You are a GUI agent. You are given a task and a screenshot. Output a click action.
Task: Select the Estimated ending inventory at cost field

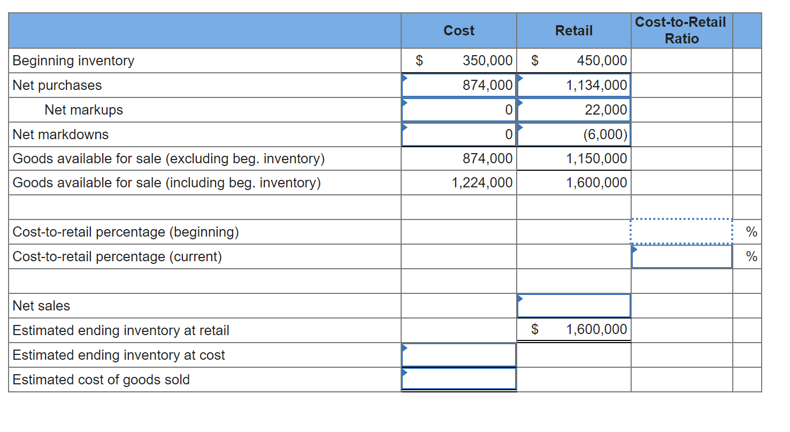459,355
